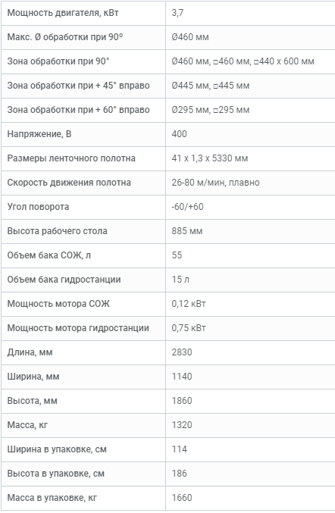Select the 'Ø295 мм, □295 мм' value
Viewport: 335px width, 513px height.
tap(211, 110)
